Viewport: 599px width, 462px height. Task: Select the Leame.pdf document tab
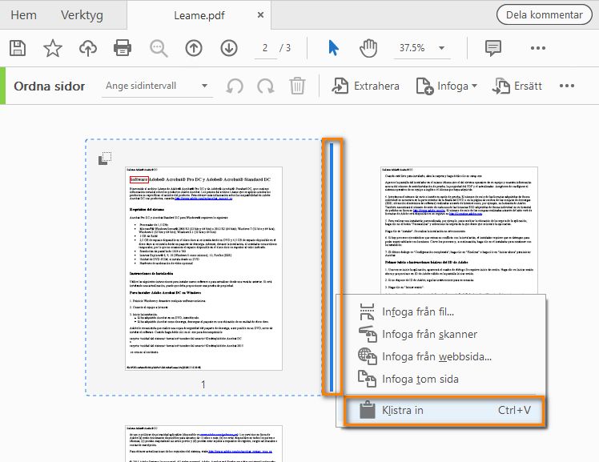[199, 15]
